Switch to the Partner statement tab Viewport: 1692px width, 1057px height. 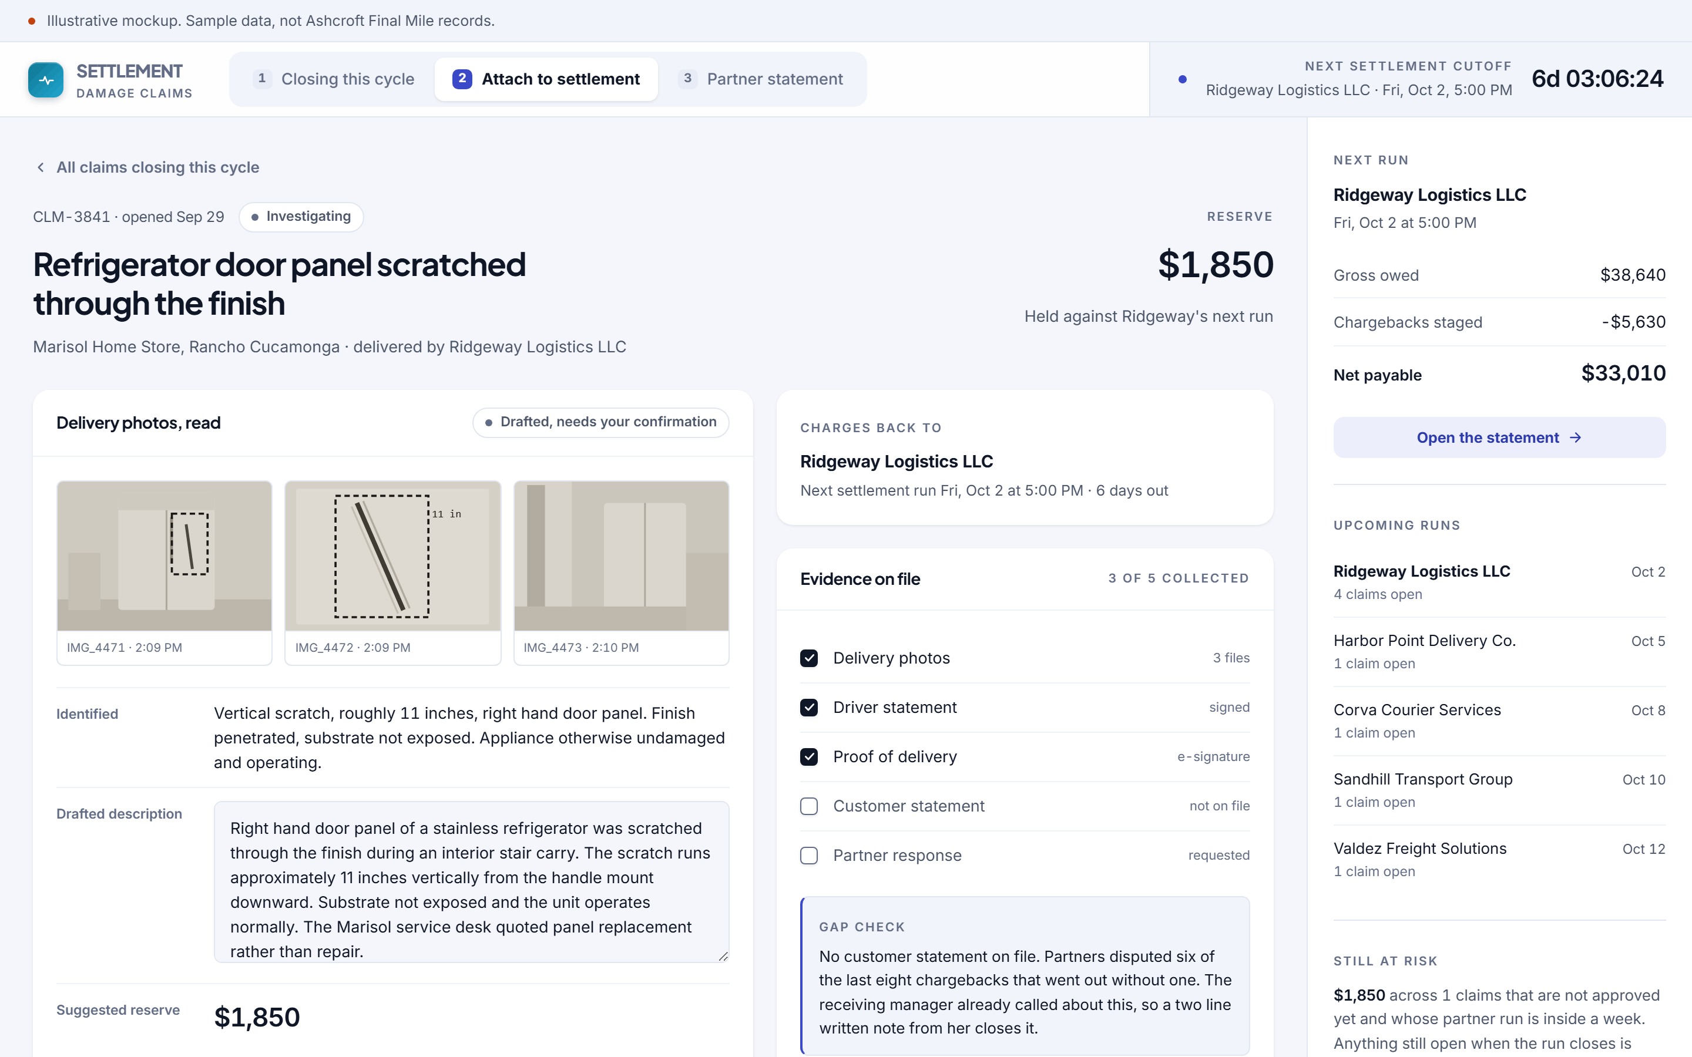click(x=761, y=79)
